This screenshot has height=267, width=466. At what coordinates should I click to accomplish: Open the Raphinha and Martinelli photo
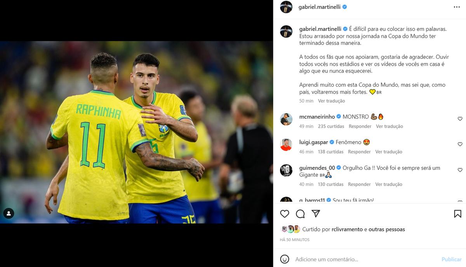136,132
